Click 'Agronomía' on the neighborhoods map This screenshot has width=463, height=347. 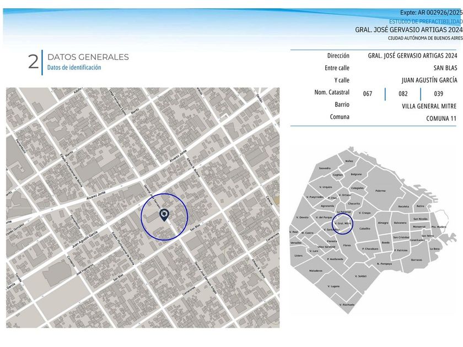[x=327, y=205]
